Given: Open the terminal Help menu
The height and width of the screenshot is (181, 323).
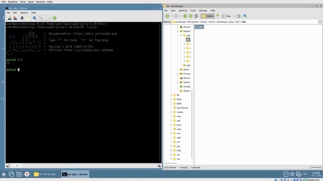Looking at the screenshot, I should (x=34, y=13).
